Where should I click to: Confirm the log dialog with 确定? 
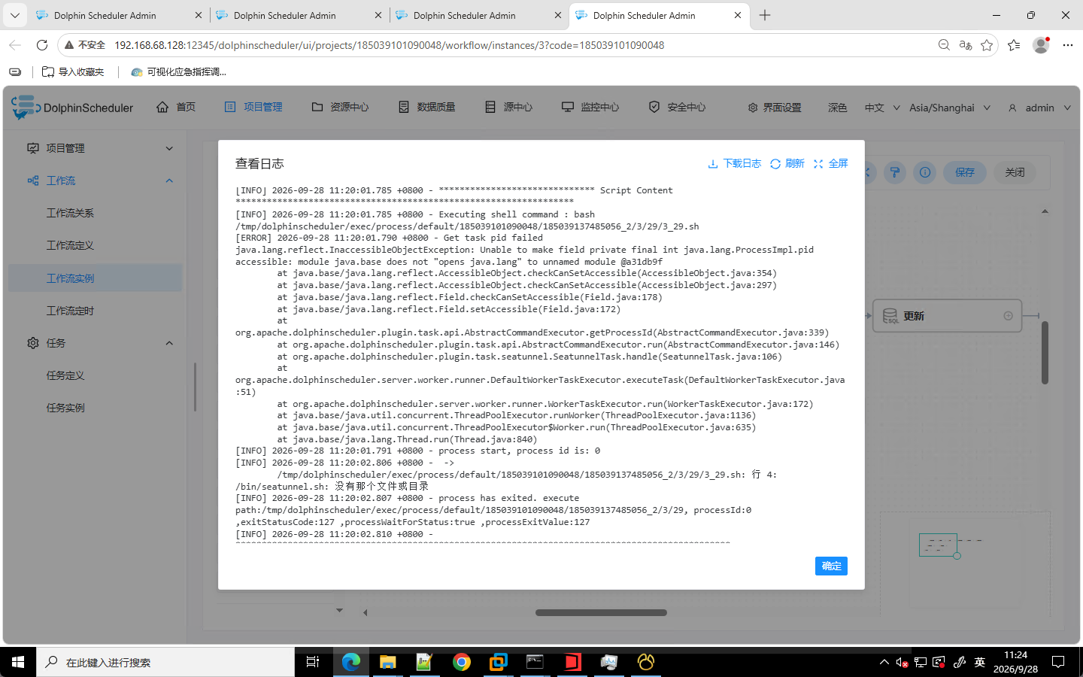(831, 566)
